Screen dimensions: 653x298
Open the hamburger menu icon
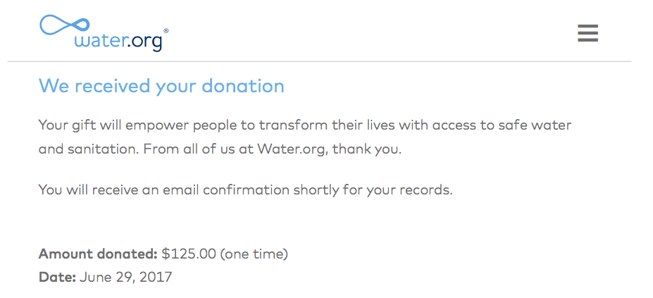(587, 33)
